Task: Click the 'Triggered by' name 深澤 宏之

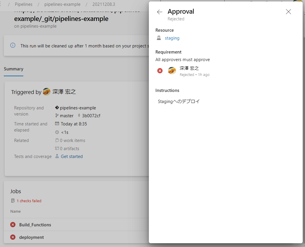Action: [x=64, y=92]
